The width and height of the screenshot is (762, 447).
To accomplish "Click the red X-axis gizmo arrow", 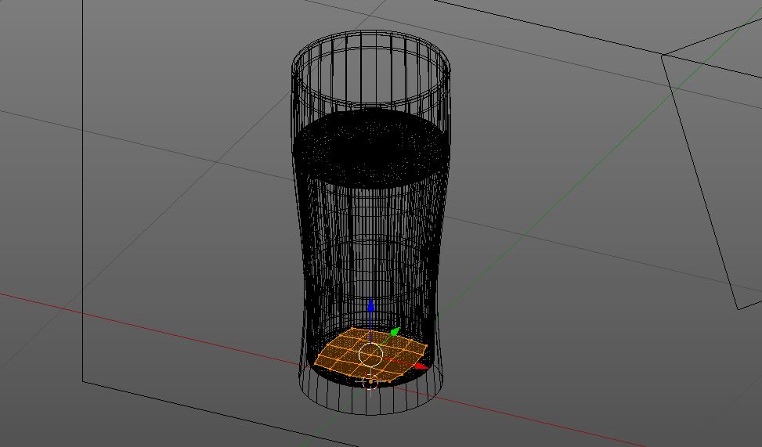I will click(421, 366).
